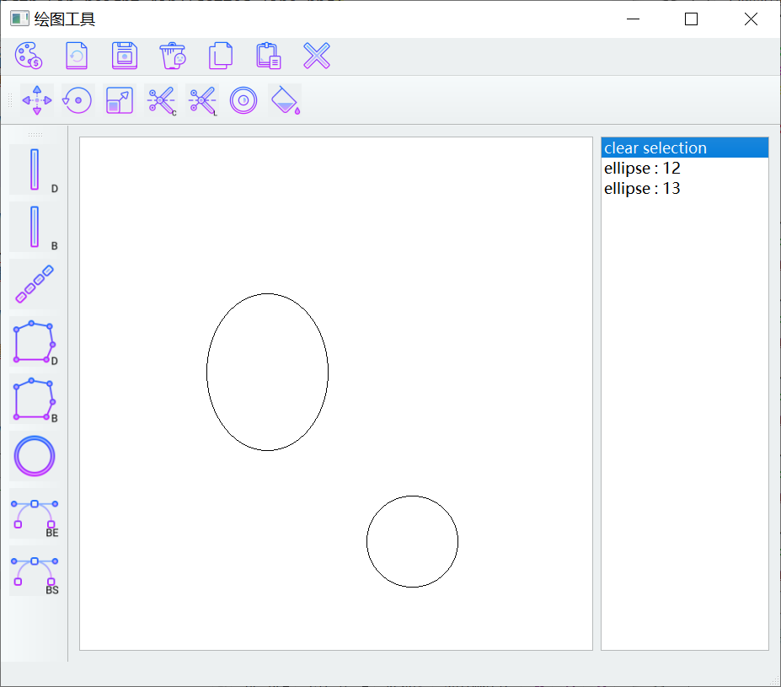
Task: Copy selection using the copy icon
Action: pyautogui.click(x=221, y=56)
